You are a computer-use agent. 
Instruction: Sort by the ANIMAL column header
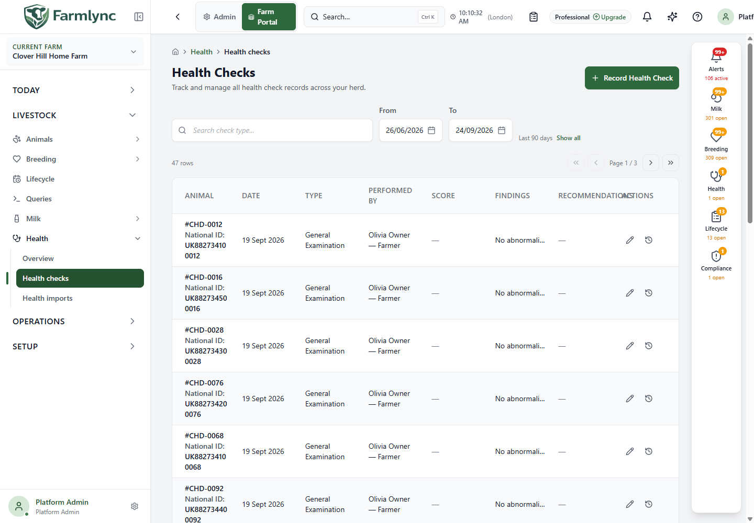point(199,196)
